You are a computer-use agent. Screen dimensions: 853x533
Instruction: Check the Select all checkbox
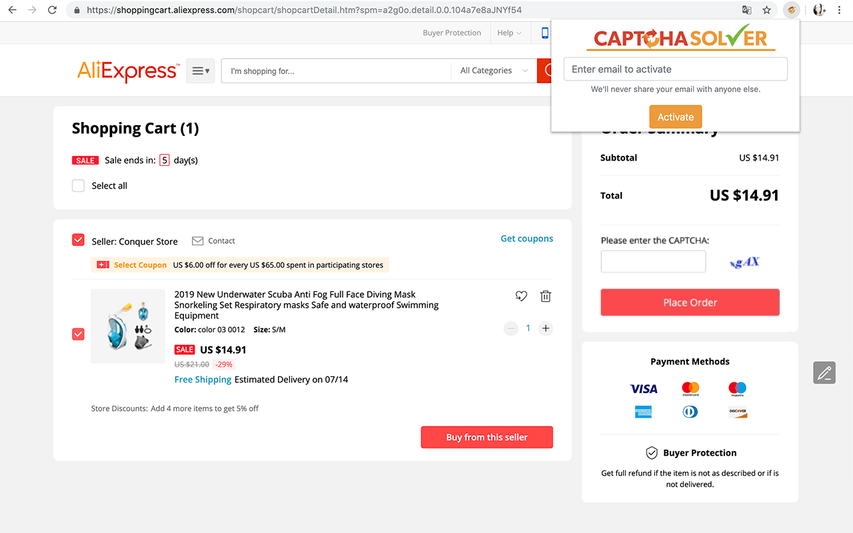79,186
